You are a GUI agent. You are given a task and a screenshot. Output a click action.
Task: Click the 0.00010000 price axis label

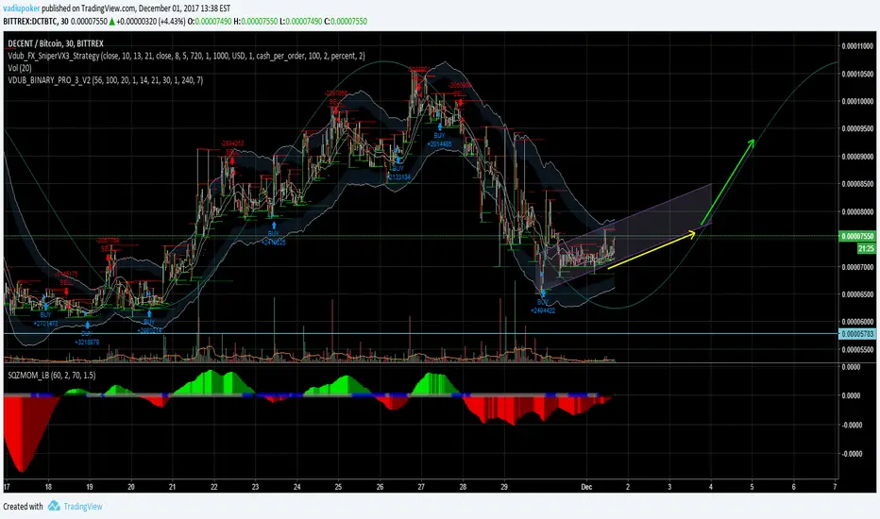coord(857,102)
